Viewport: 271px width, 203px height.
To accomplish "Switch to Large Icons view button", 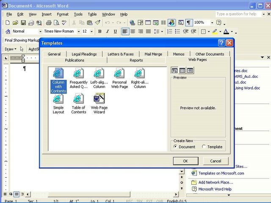I will [x=174, y=71].
